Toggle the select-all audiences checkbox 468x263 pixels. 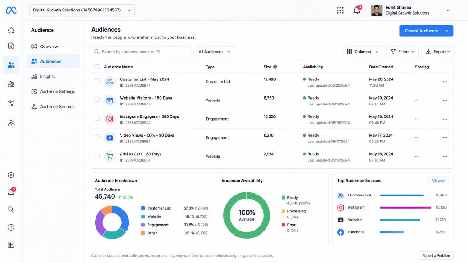[97, 67]
